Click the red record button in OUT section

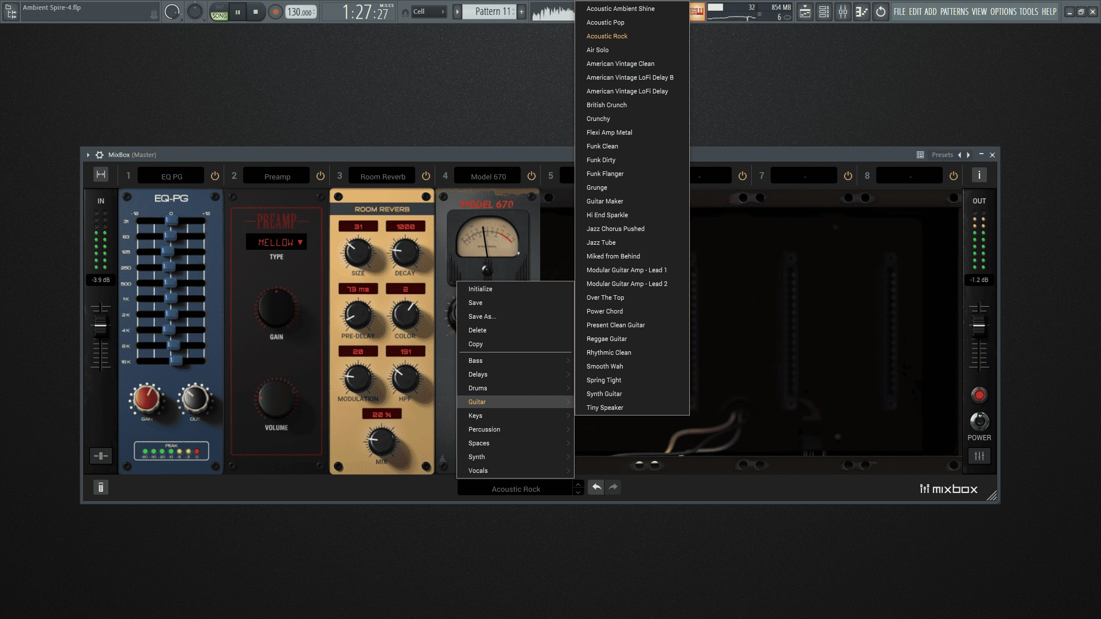[x=979, y=395]
